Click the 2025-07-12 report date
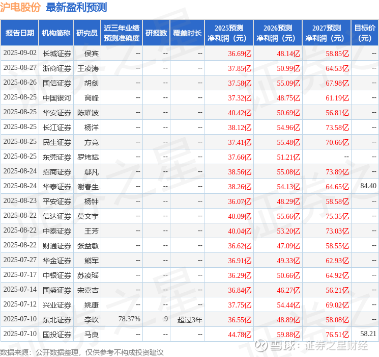 [x=20, y=304]
